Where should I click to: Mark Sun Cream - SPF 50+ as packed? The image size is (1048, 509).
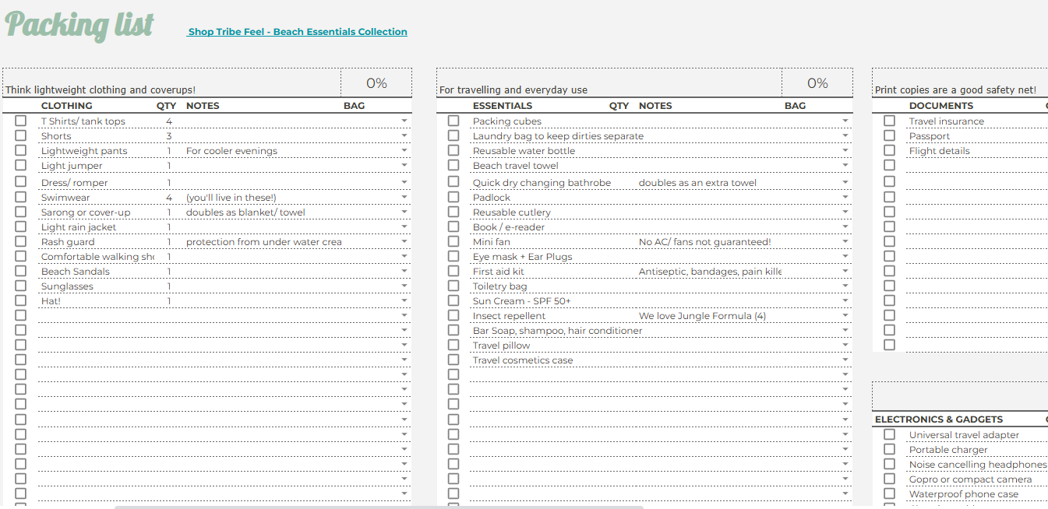tap(453, 300)
